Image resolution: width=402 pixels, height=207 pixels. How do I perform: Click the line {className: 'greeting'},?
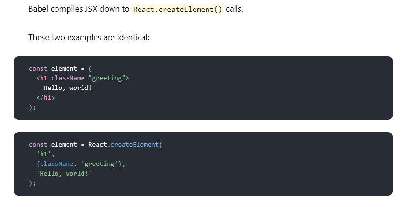(81, 164)
